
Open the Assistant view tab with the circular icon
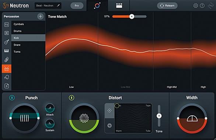coord(97,6)
